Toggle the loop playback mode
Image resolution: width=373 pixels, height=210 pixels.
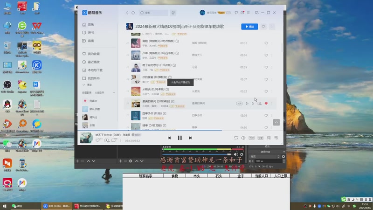pyautogui.click(x=236, y=138)
